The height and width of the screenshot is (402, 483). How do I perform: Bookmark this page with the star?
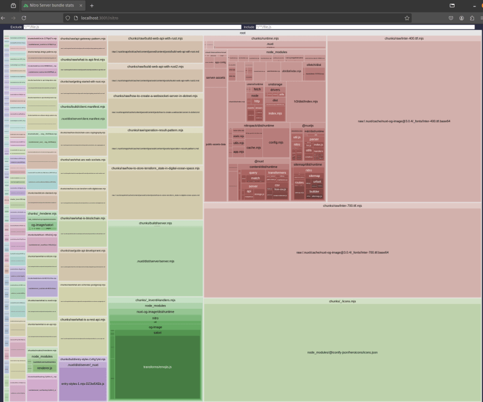(407, 18)
